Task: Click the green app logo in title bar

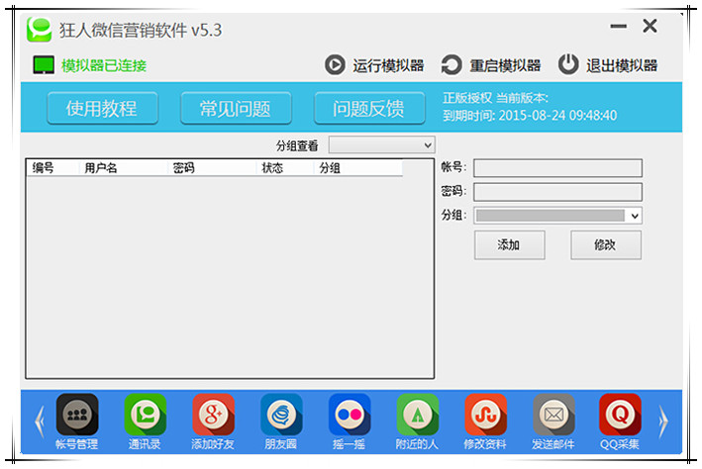Action: [x=40, y=30]
